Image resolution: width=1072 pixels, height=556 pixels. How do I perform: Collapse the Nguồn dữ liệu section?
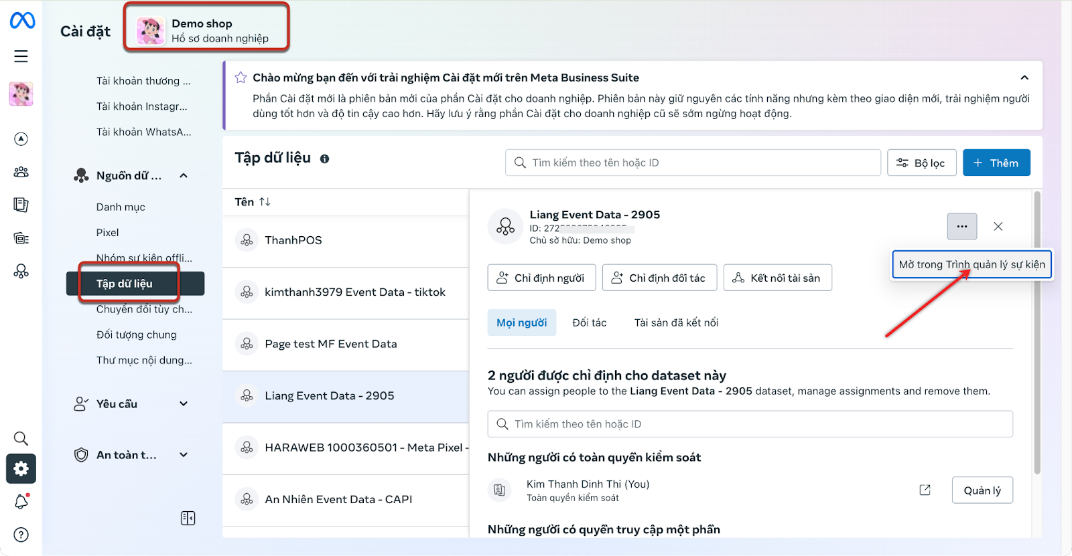pyautogui.click(x=184, y=175)
